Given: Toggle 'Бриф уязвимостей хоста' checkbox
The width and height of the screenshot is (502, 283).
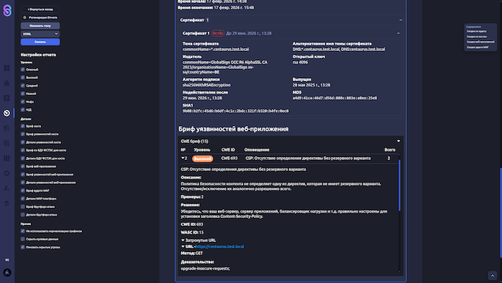Looking at the screenshot, I should (22, 134).
